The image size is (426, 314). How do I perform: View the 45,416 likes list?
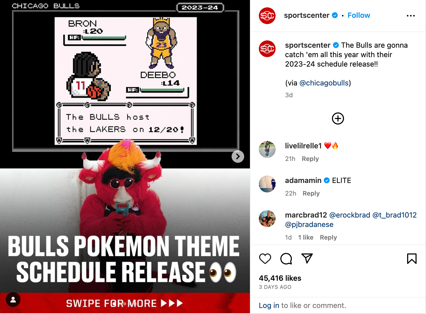(x=280, y=278)
